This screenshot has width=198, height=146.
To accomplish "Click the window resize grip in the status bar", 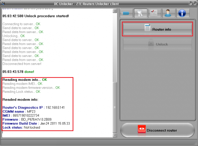I will (x=196, y=144).
